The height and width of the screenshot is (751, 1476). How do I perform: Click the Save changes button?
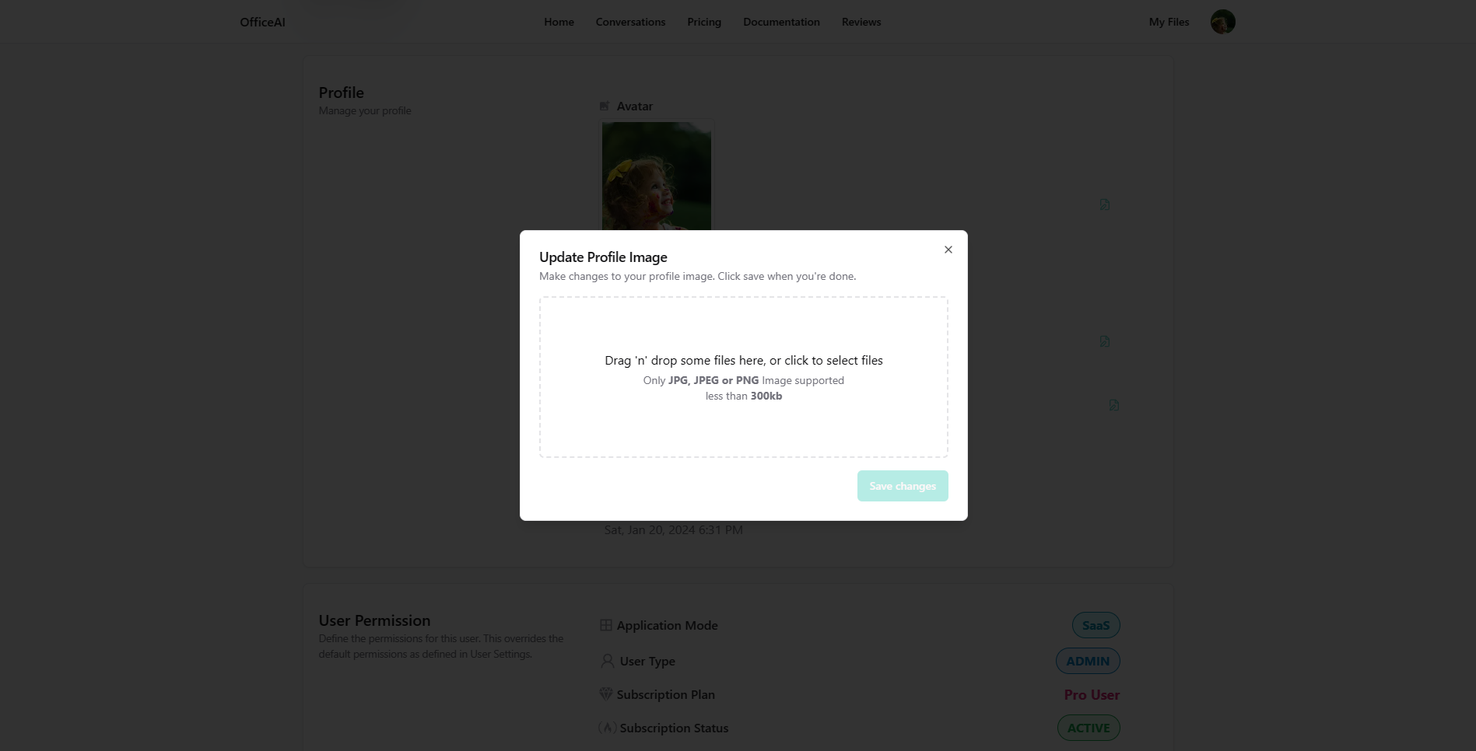pyautogui.click(x=903, y=486)
